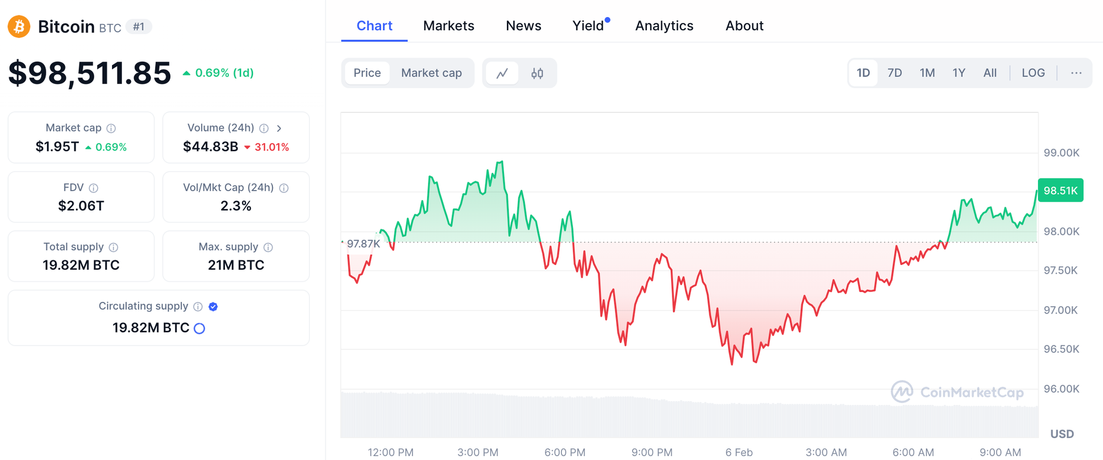Select the 7D time range

point(895,73)
